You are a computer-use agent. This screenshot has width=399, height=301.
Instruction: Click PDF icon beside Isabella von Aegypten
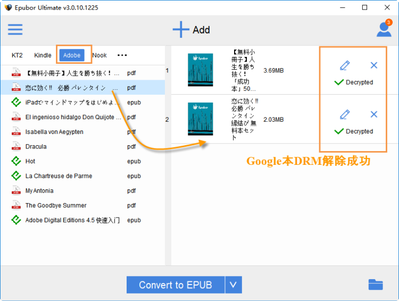[16, 131]
